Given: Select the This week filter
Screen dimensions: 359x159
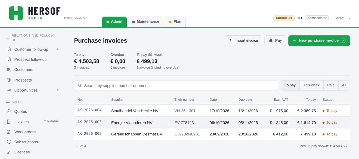Looking at the screenshot, I should click(311, 85).
